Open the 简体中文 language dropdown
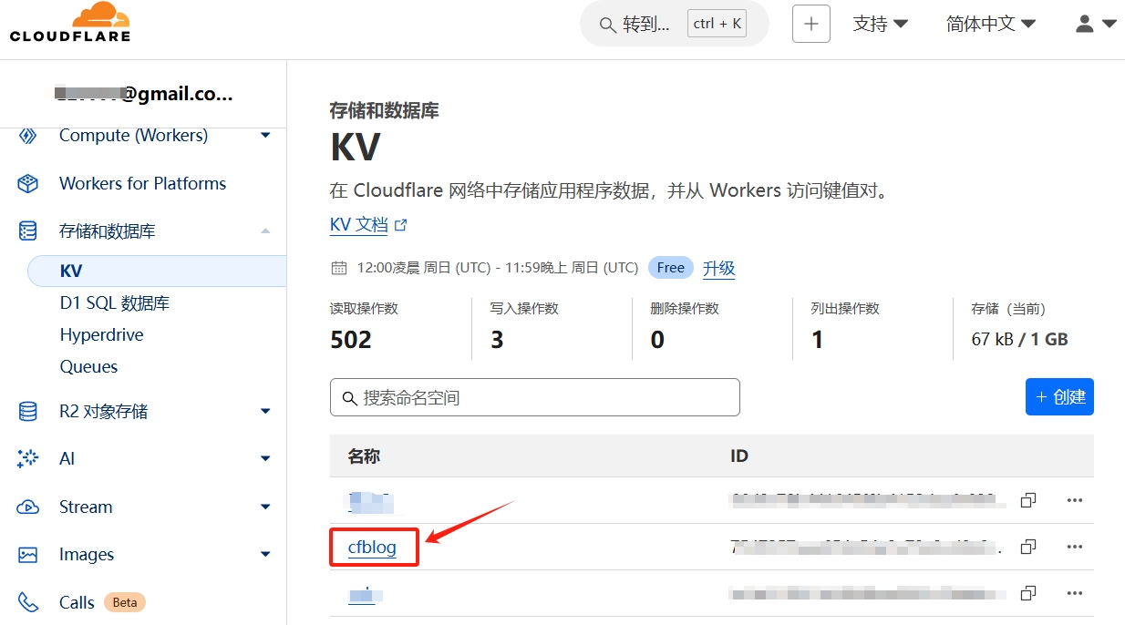1125x625 pixels. 989,24
